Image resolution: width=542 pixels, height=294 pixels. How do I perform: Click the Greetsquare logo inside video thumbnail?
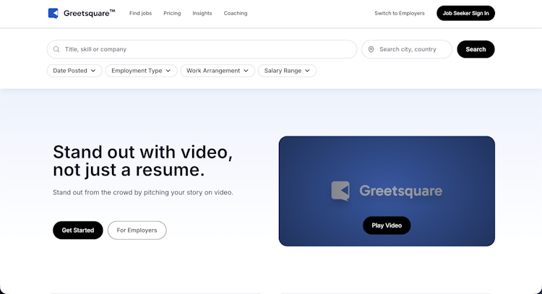[387, 191]
